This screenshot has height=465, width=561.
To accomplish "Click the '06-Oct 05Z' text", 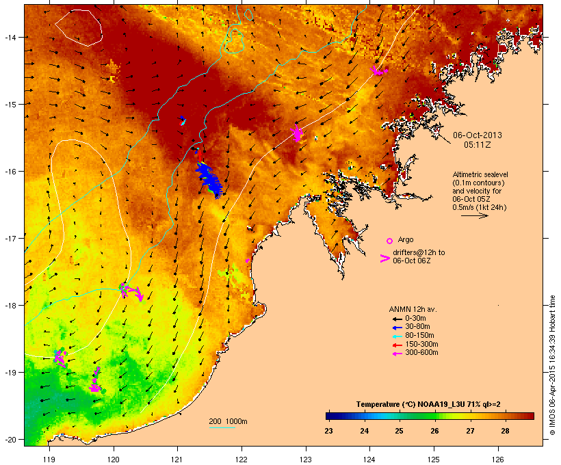I will pyautogui.click(x=471, y=199).
